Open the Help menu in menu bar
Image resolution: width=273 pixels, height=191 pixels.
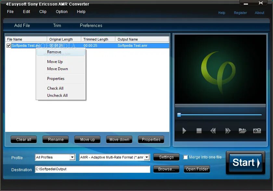(x=81, y=12)
